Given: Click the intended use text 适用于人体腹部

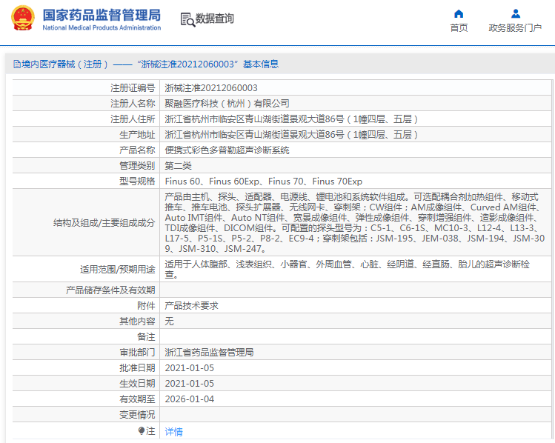Looking at the screenshot, I should (348, 269).
